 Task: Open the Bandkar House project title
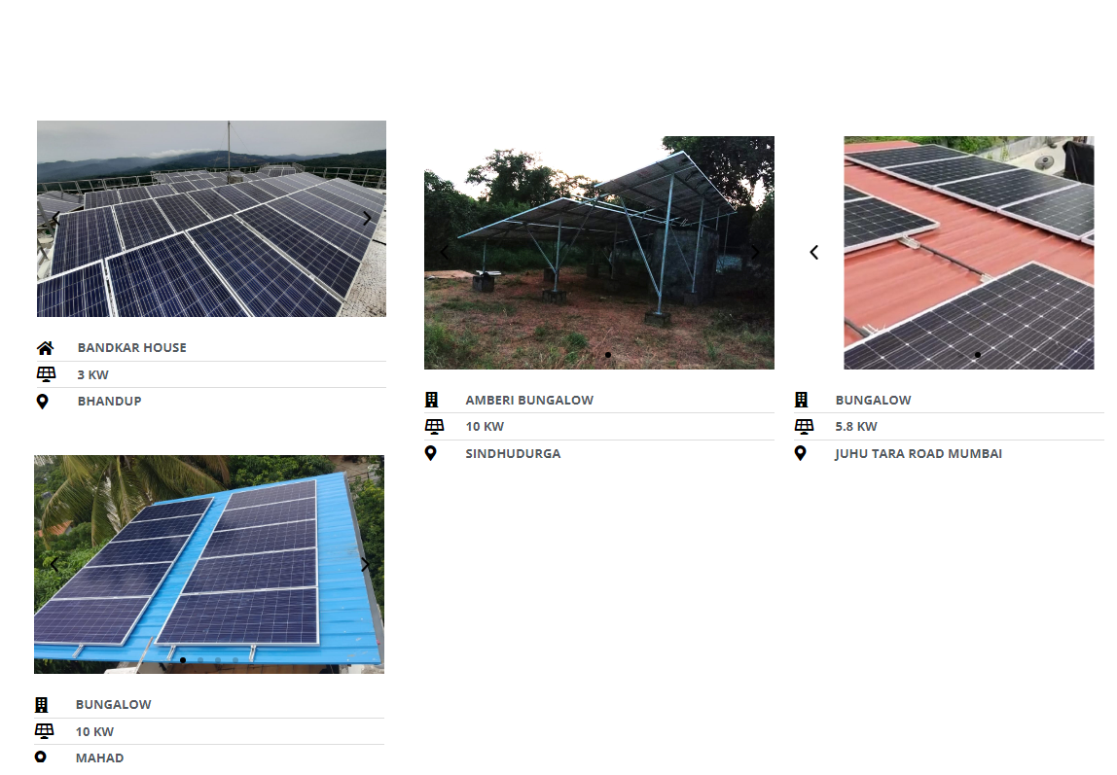point(131,348)
